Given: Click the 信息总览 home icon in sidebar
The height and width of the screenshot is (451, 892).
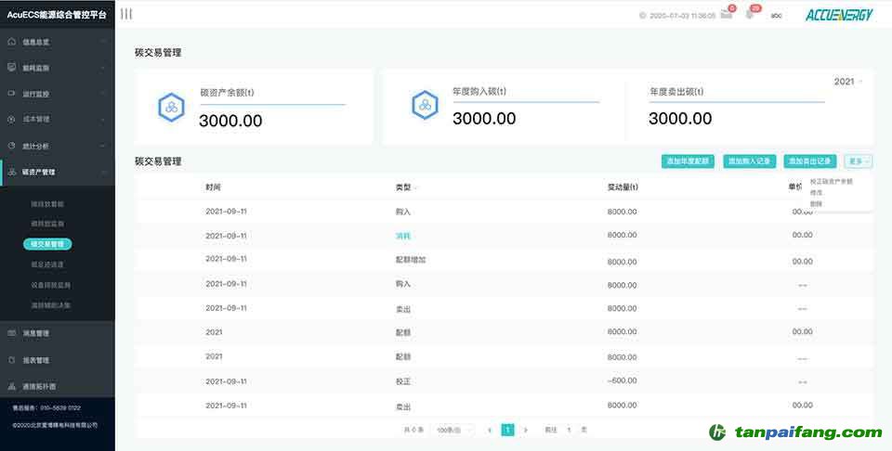Looking at the screenshot, I should tap(11, 42).
